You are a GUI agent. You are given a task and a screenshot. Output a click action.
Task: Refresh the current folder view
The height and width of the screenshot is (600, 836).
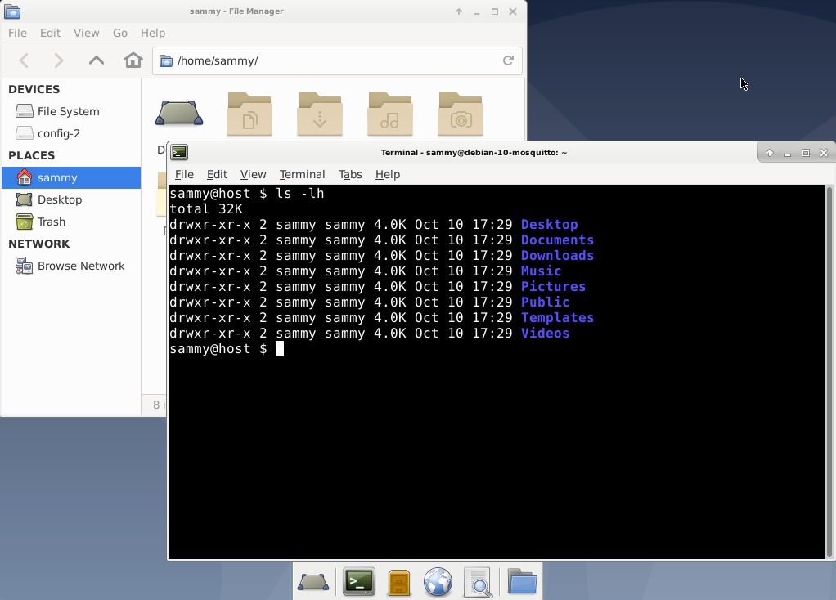click(507, 60)
